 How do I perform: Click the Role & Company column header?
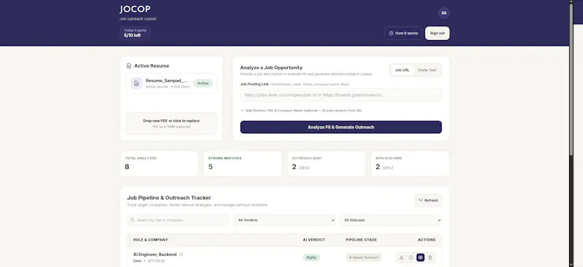pos(151,240)
